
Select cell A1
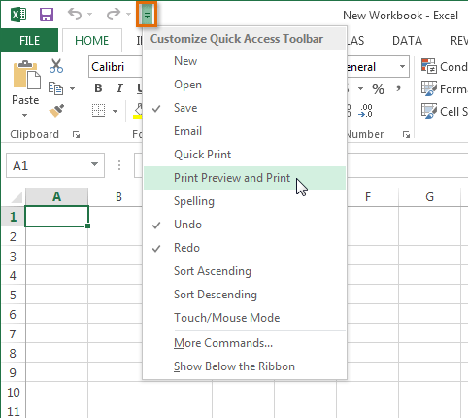56,216
